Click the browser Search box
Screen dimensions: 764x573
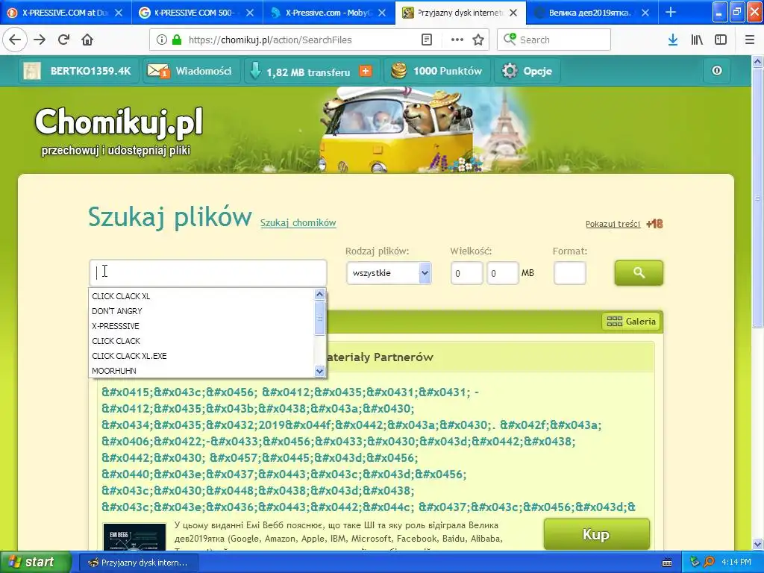[554, 40]
